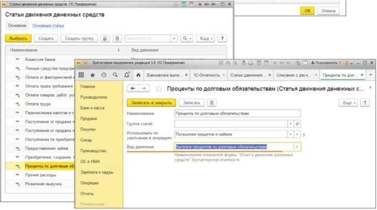
Task: Click search field in list window
Action: pos(148,38)
